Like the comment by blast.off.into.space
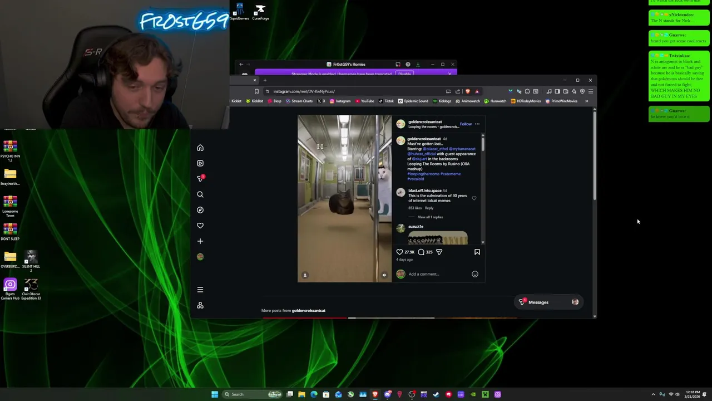 pyautogui.click(x=474, y=198)
